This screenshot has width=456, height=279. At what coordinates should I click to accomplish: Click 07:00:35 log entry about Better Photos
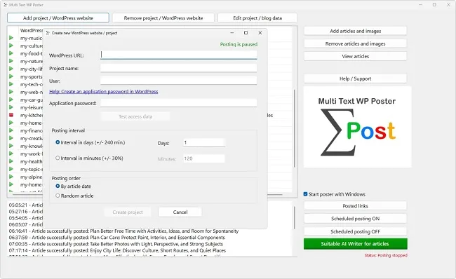pos(116,244)
